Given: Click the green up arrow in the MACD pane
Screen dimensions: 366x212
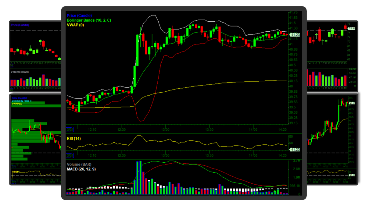Looking at the screenshot, I should 275,191.
